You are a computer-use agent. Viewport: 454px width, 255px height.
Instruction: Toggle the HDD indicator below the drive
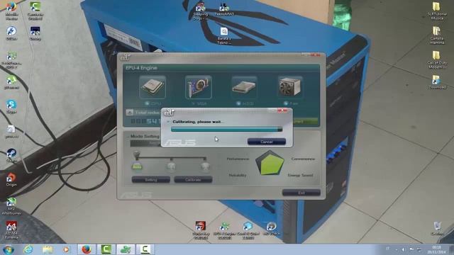click(x=238, y=103)
